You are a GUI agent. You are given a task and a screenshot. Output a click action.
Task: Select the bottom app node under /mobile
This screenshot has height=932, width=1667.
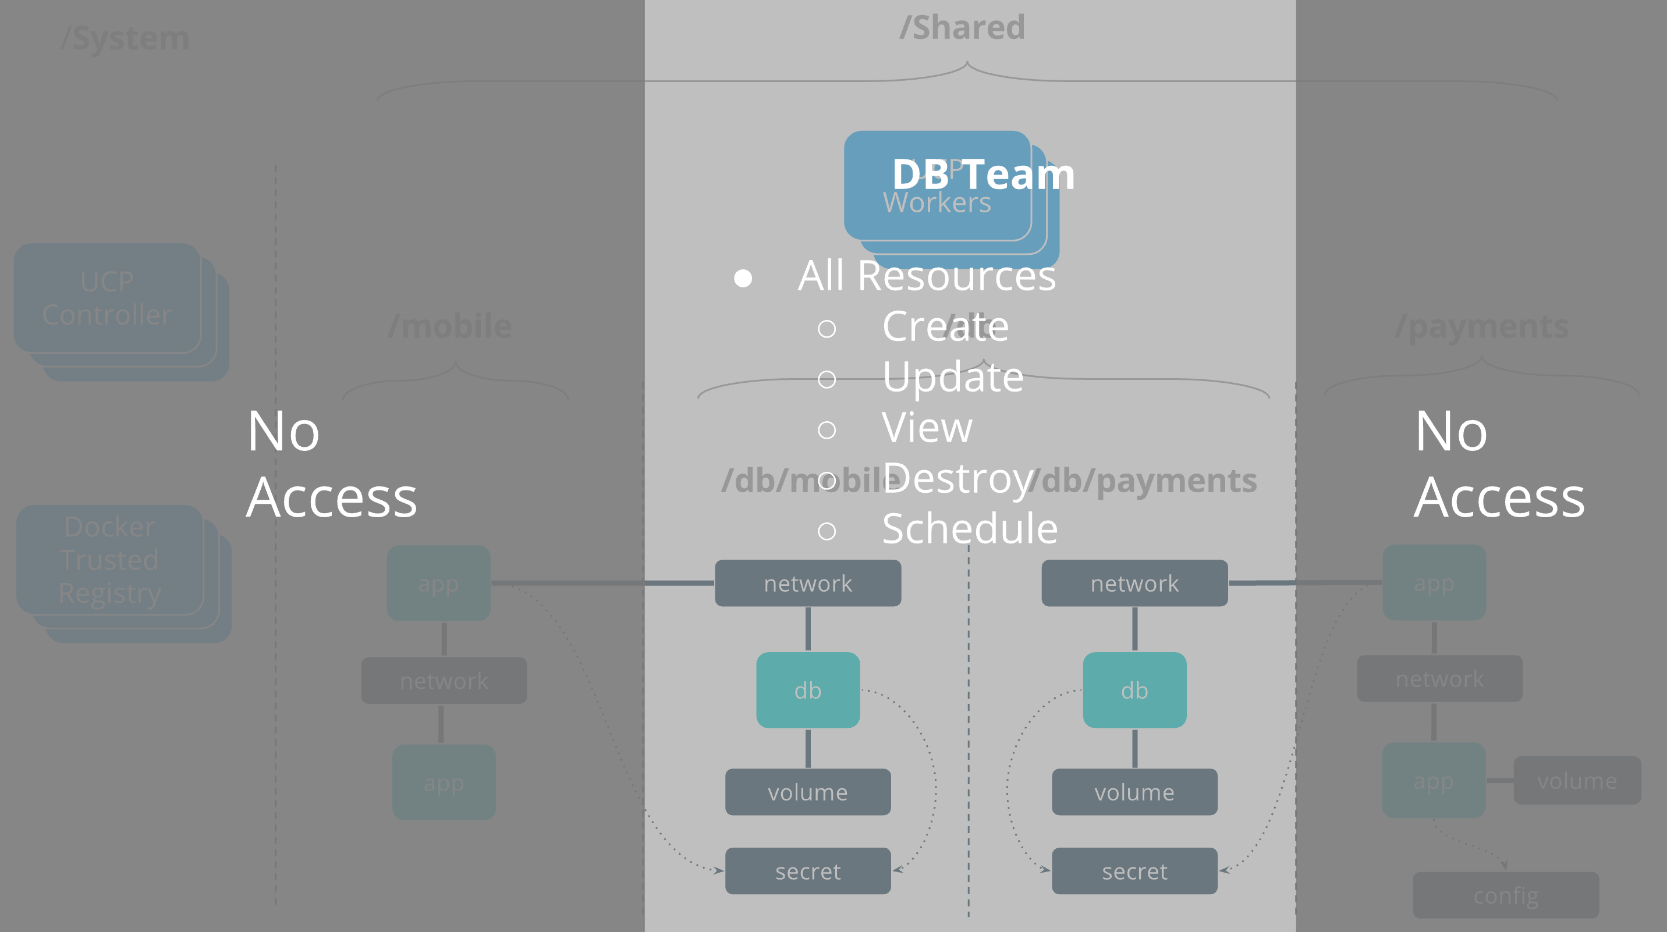(x=444, y=782)
